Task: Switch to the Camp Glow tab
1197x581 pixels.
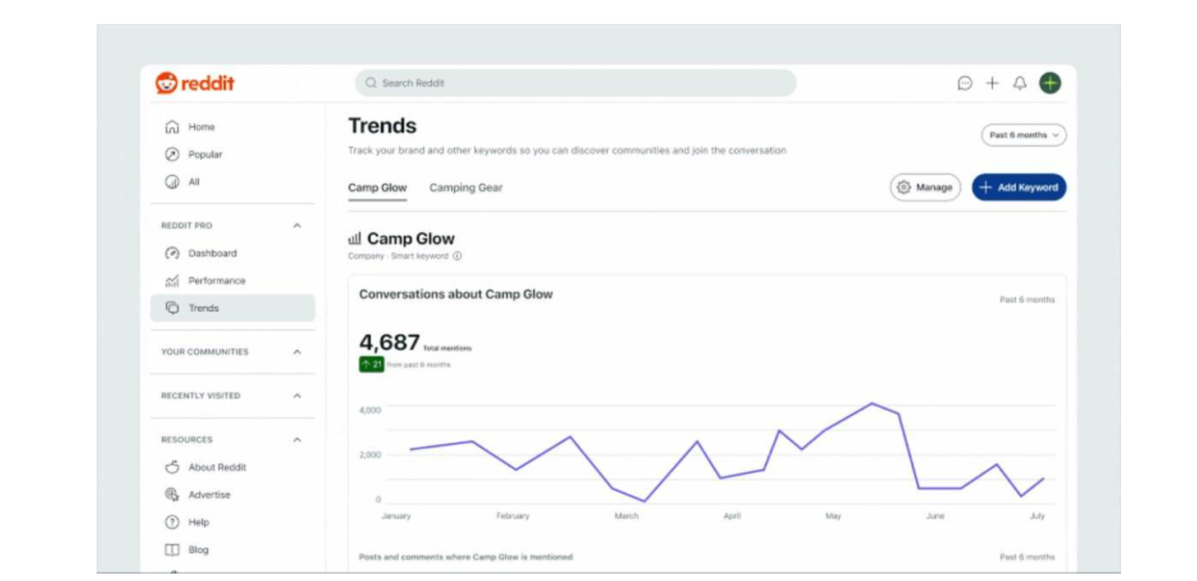Action: (378, 188)
